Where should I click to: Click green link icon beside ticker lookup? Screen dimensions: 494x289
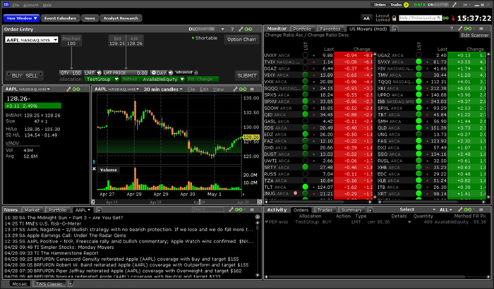pos(445,18)
